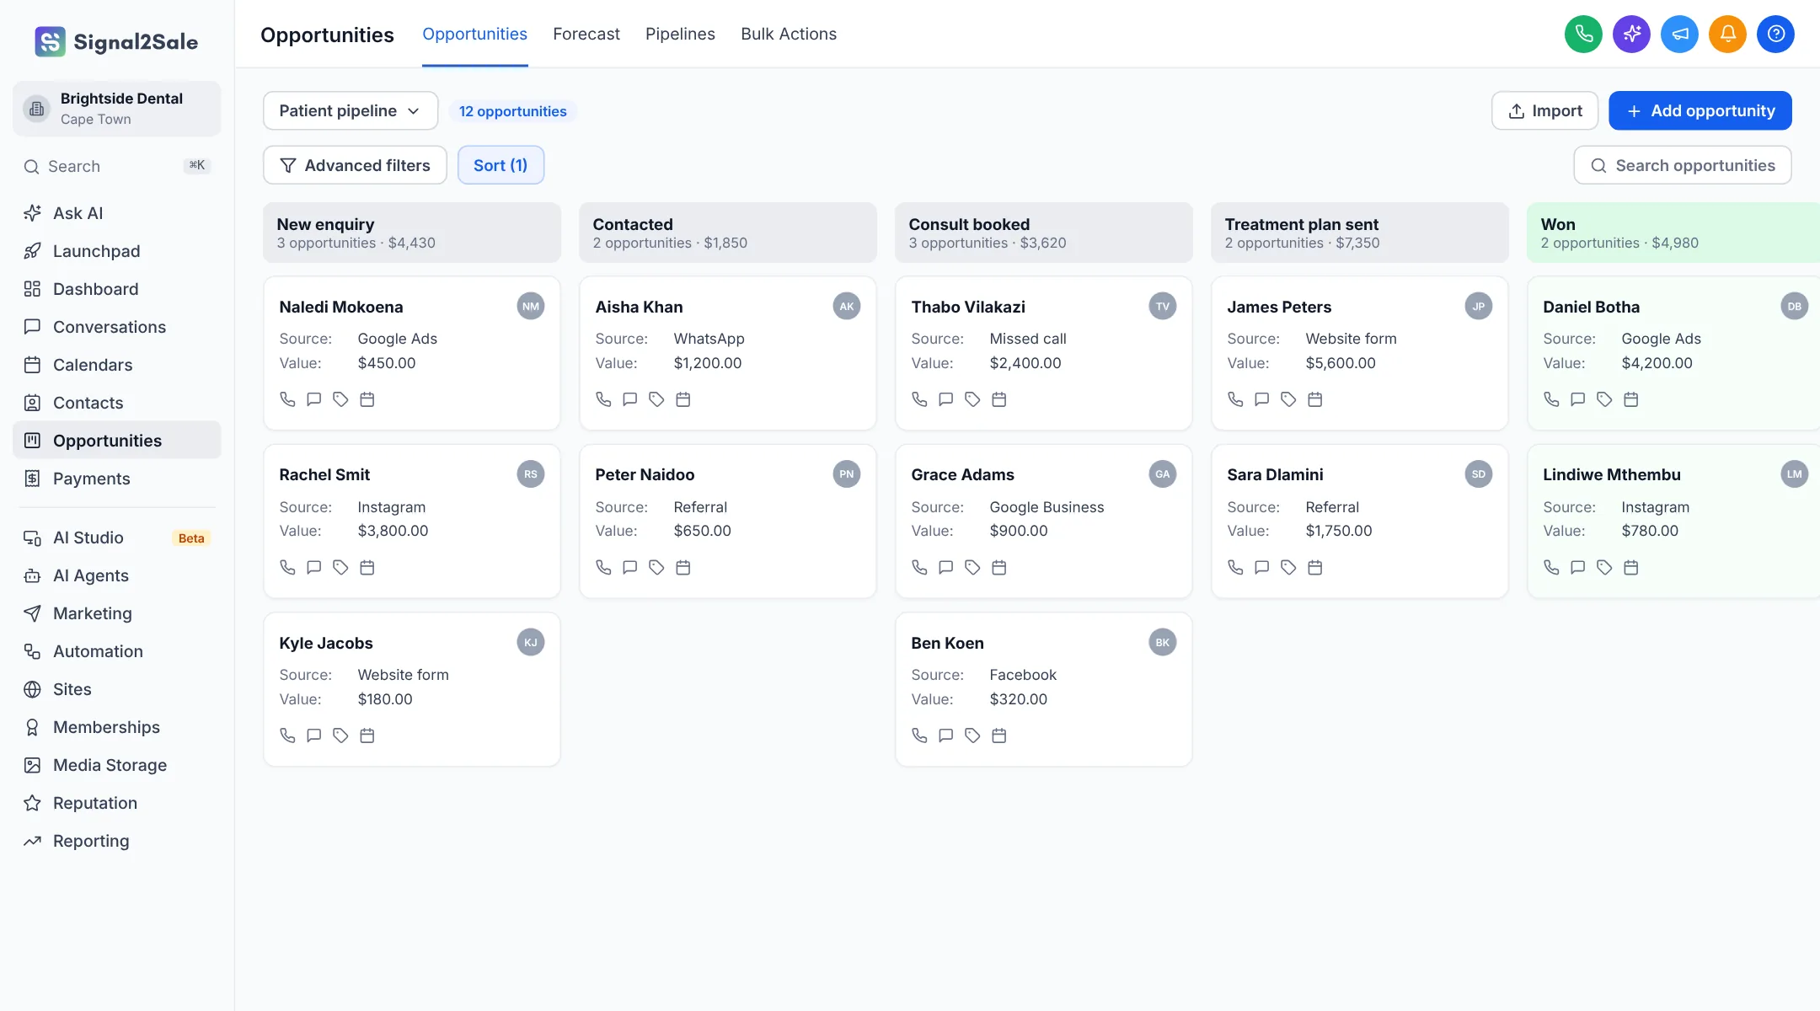Click phone icon on Daniel Botha card
Screen dimensions: 1820x1011
[x=1551, y=399]
